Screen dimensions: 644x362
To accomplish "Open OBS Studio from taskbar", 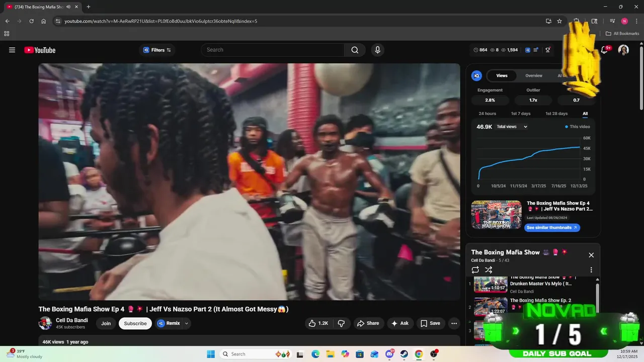I will pyautogui.click(x=434, y=354).
